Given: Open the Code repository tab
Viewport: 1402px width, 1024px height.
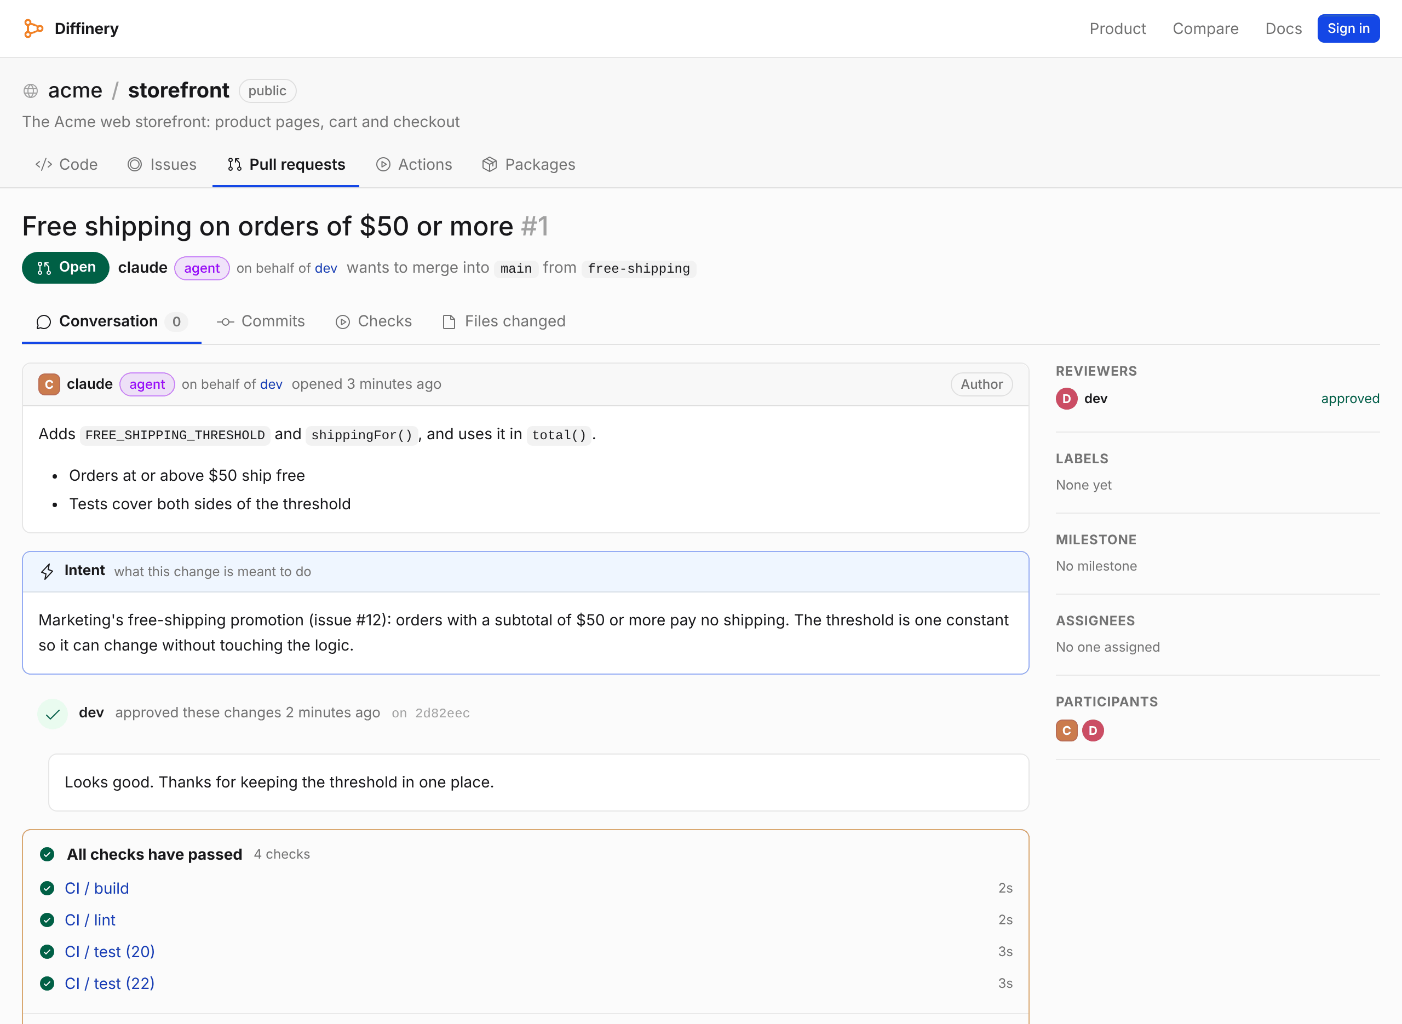Looking at the screenshot, I should pyautogui.click(x=66, y=164).
